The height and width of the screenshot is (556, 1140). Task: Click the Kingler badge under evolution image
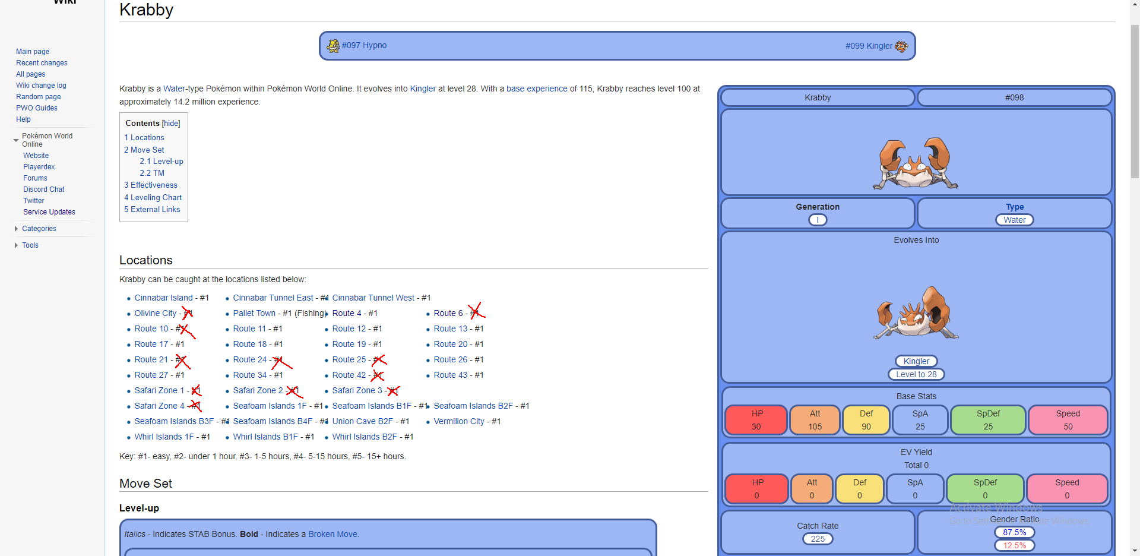(916, 361)
